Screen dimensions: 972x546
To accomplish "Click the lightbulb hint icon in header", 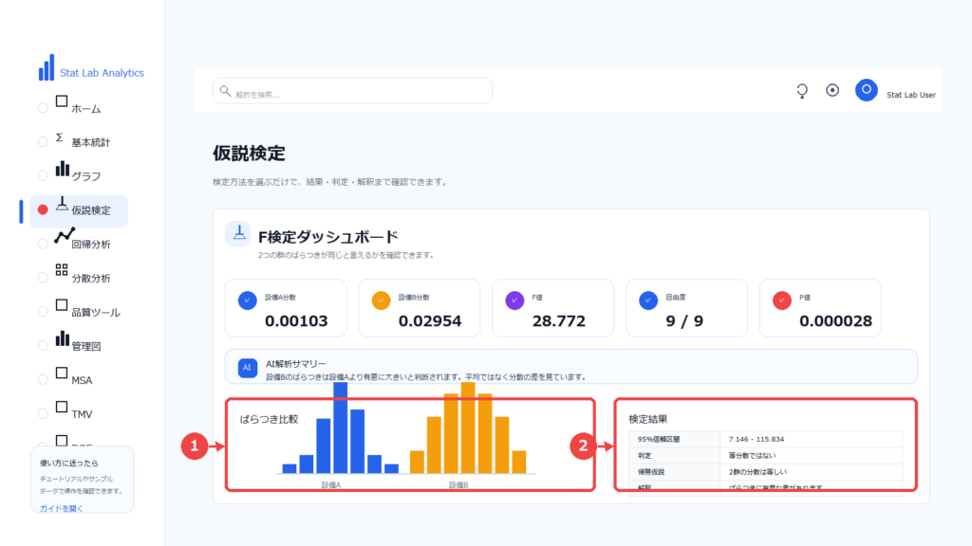I will click(802, 92).
